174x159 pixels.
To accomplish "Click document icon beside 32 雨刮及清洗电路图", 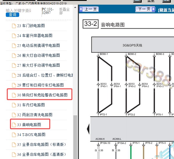I will pos(14,115).
